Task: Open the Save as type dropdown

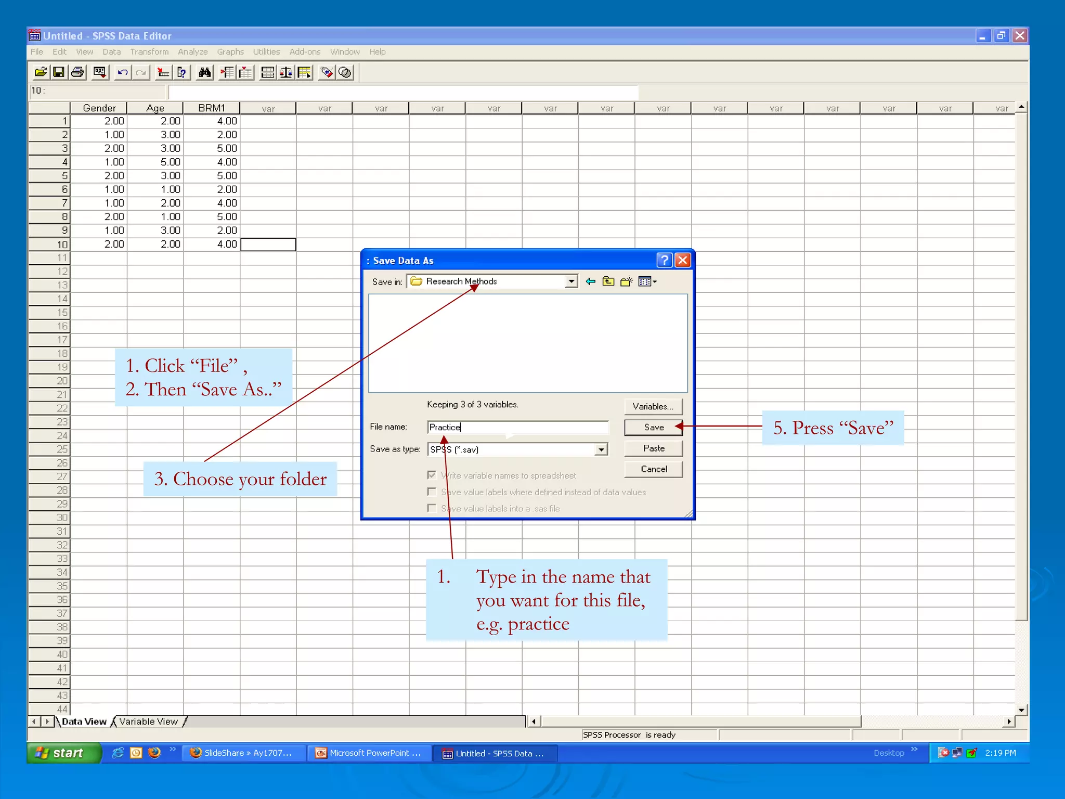Action: [x=601, y=449]
